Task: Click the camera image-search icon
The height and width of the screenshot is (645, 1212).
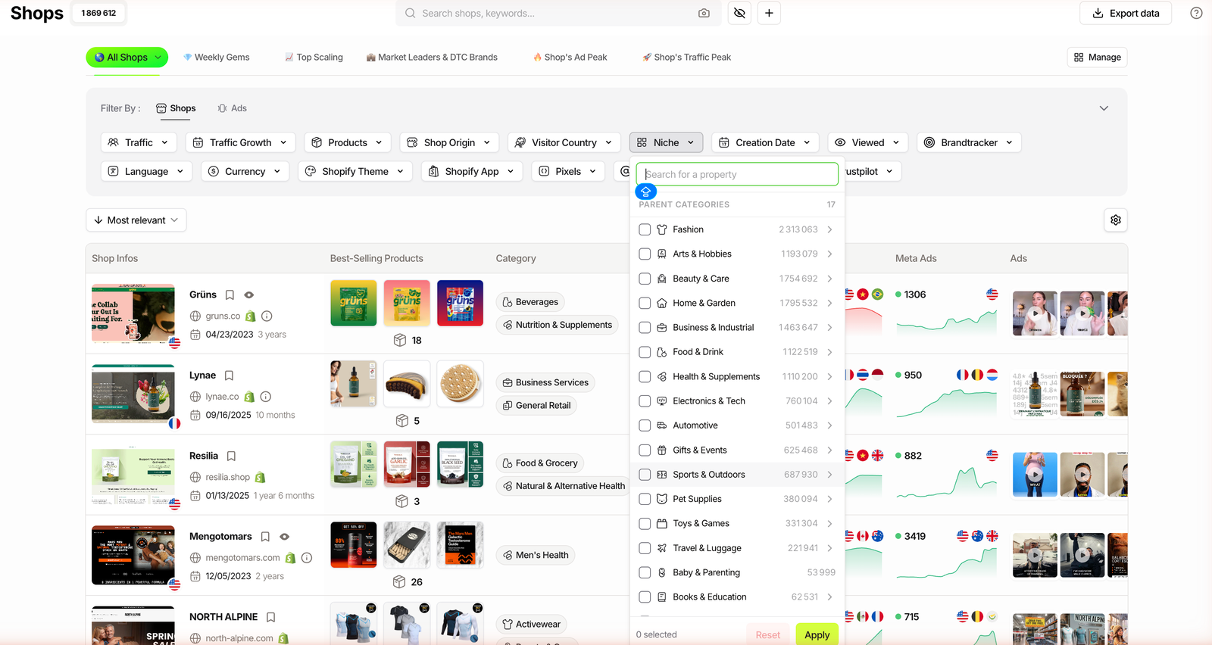Action: [x=704, y=13]
